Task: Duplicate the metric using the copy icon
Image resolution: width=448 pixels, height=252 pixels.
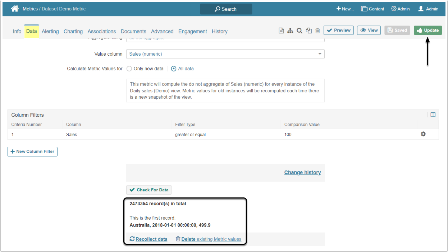Action: click(x=308, y=31)
